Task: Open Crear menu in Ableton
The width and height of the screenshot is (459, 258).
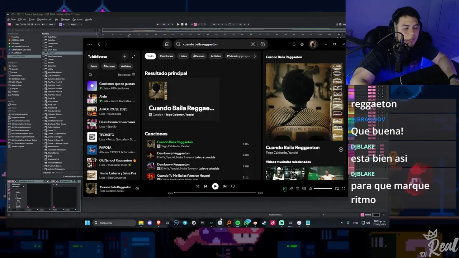Action: (x=32, y=19)
